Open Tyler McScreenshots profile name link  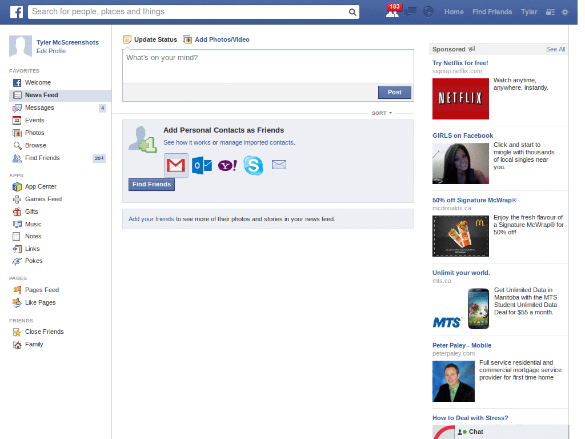[x=67, y=42]
